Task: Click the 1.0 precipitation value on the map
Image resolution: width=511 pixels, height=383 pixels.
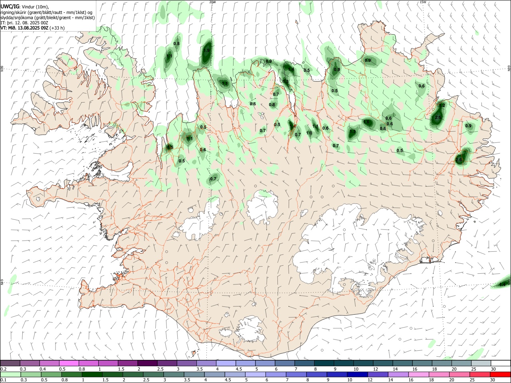Action: point(309,133)
